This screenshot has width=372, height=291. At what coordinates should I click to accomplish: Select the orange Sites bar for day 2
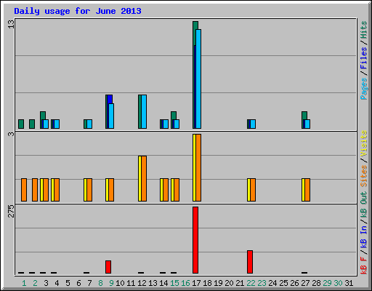pos(35,190)
